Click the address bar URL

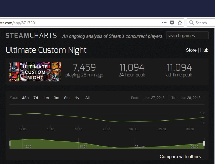(x=17, y=23)
